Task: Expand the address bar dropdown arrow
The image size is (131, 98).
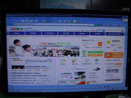Action: tap(95, 25)
